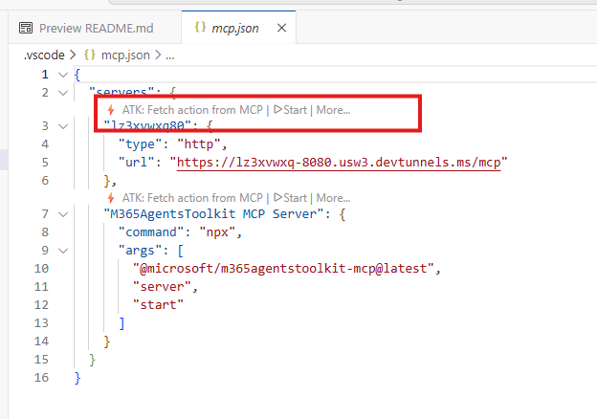Collapse the args array on line 9
Screen dimensions: 597x419
pos(63,251)
